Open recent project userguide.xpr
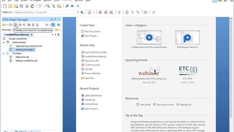The width and height of the screenshot is (234, 132). (91, 104)
